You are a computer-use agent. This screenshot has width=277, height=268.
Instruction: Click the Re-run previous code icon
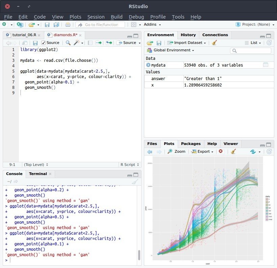click(109, 43)
